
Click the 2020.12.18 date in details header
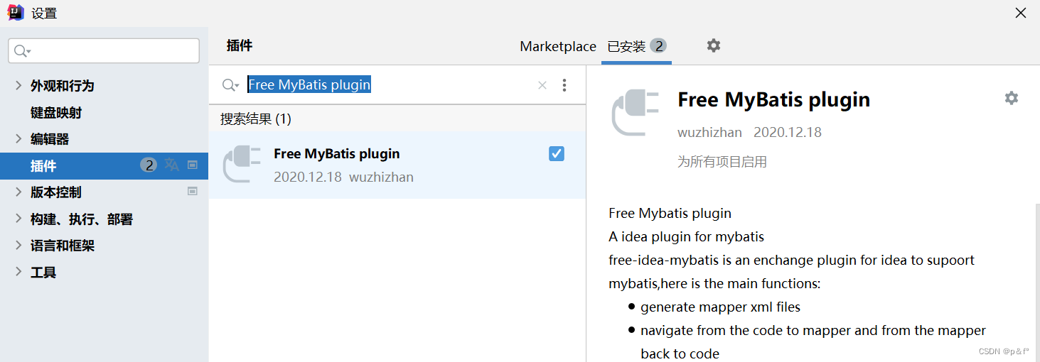point(788,132)
